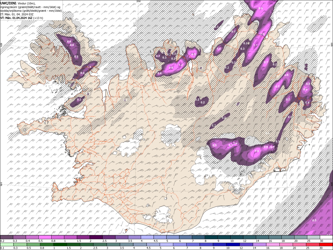Click the '20W' longitude label at top
Image resolution: width=333 pixels, height=250 pixels.
coord(138,1)
